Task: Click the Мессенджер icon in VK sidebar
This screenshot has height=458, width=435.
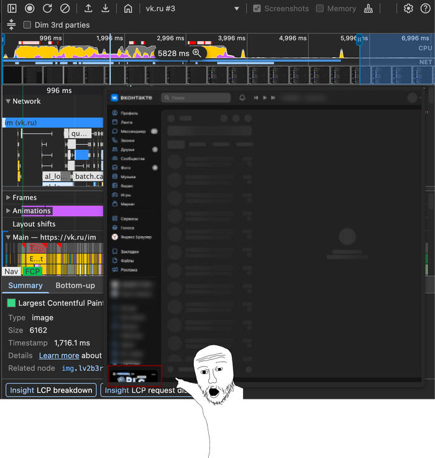Action: coord(115,131)
